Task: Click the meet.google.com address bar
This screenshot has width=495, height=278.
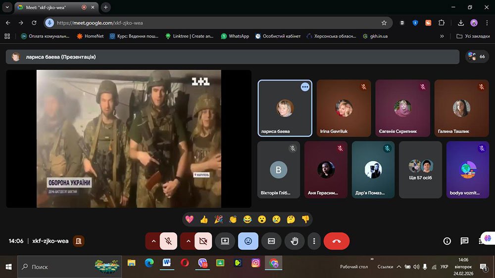Action: [218, 23]
